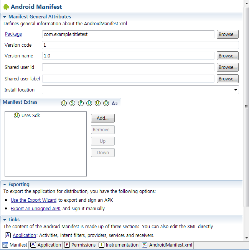Open the Use the Export Wizard link
Screen dimensions: 249x250
pos(33,200)
